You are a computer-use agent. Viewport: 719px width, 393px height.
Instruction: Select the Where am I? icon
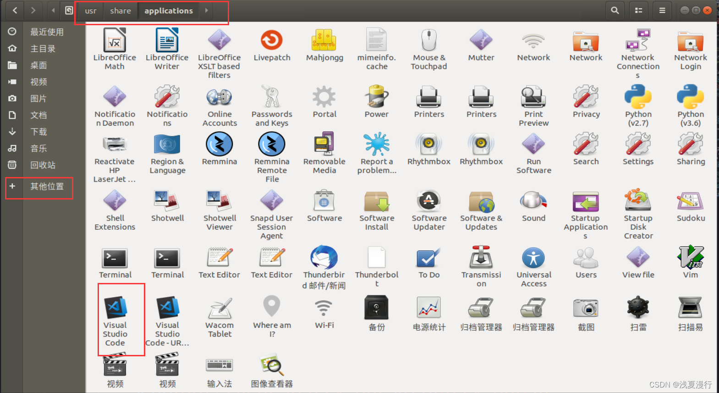272,306
